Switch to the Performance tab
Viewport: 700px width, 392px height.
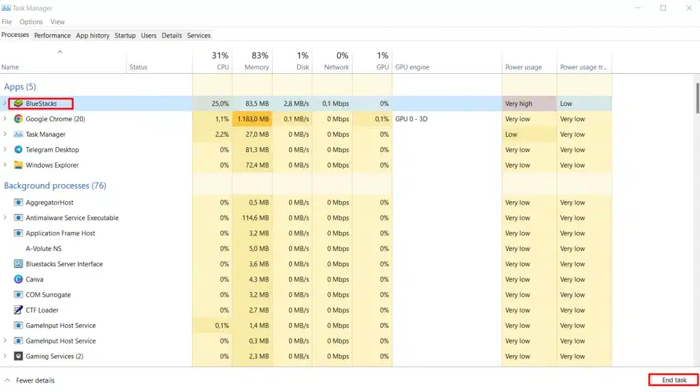tap(52, 36)
